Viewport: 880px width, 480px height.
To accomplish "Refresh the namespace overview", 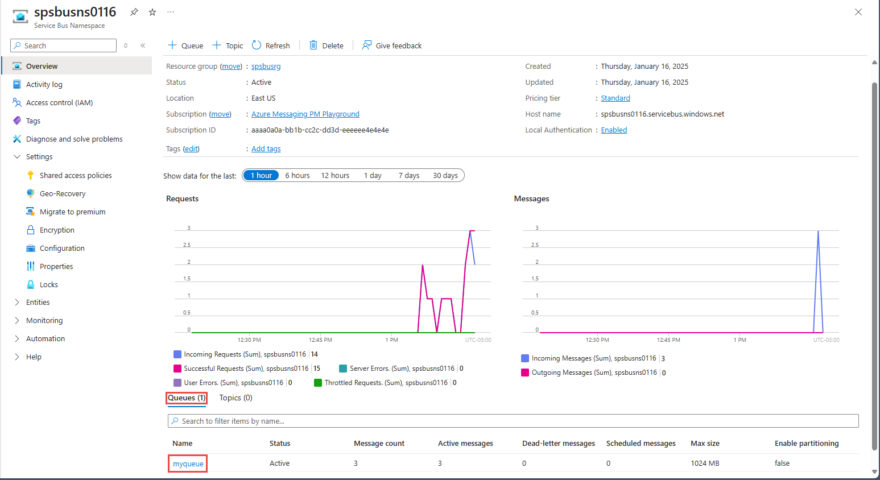I will pyautogui.click(x=271, y=45).
